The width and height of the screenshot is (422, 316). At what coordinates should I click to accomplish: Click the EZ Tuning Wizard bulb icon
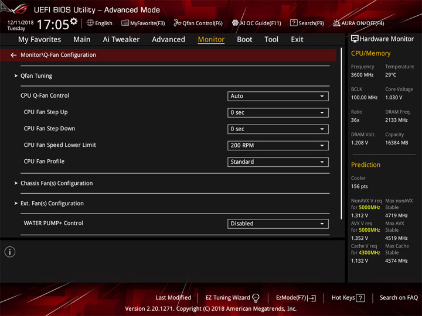coord(256,298)
